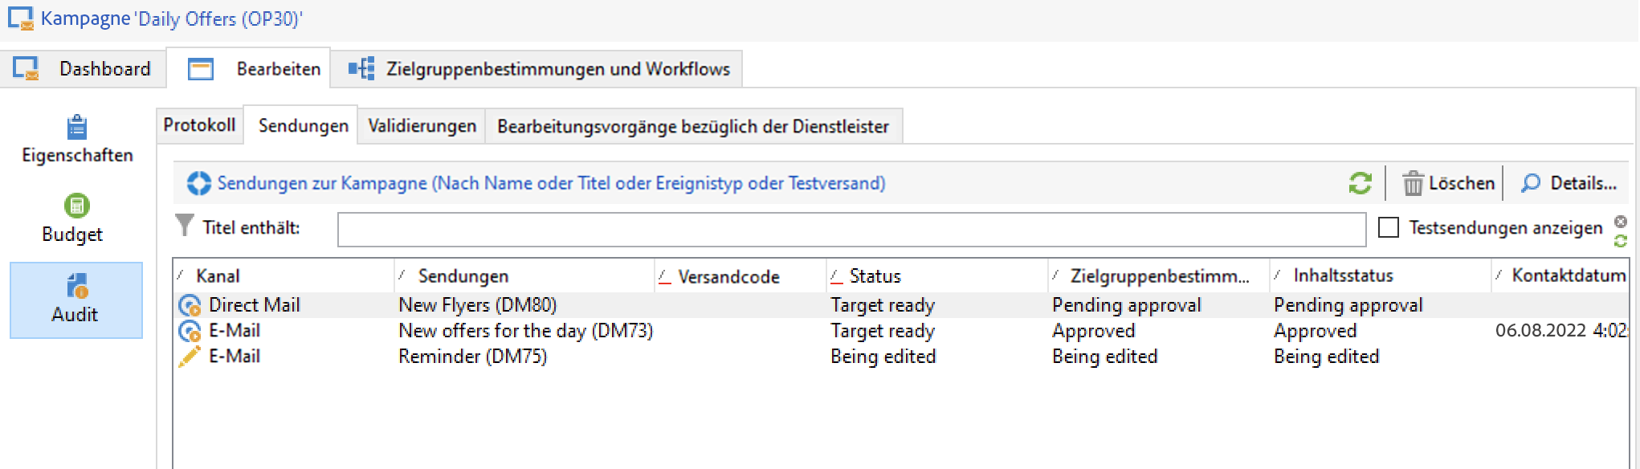Viewport: 1640px width, 469px height.
Task: Focus the Titel enthält text field
Action: (x=851, y=229)
